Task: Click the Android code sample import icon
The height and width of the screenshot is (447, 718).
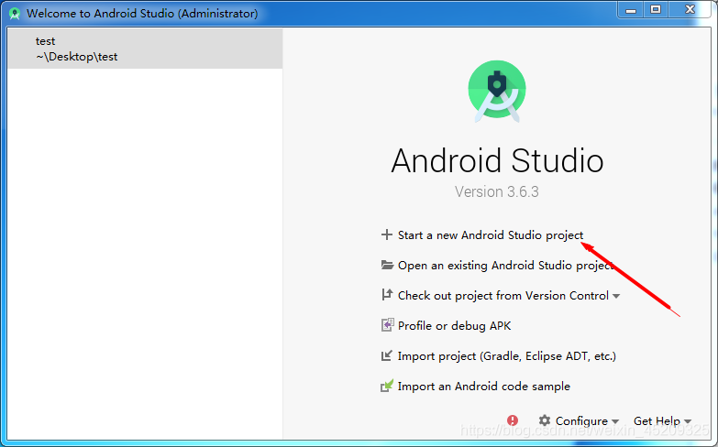Action: coord(387,386)
